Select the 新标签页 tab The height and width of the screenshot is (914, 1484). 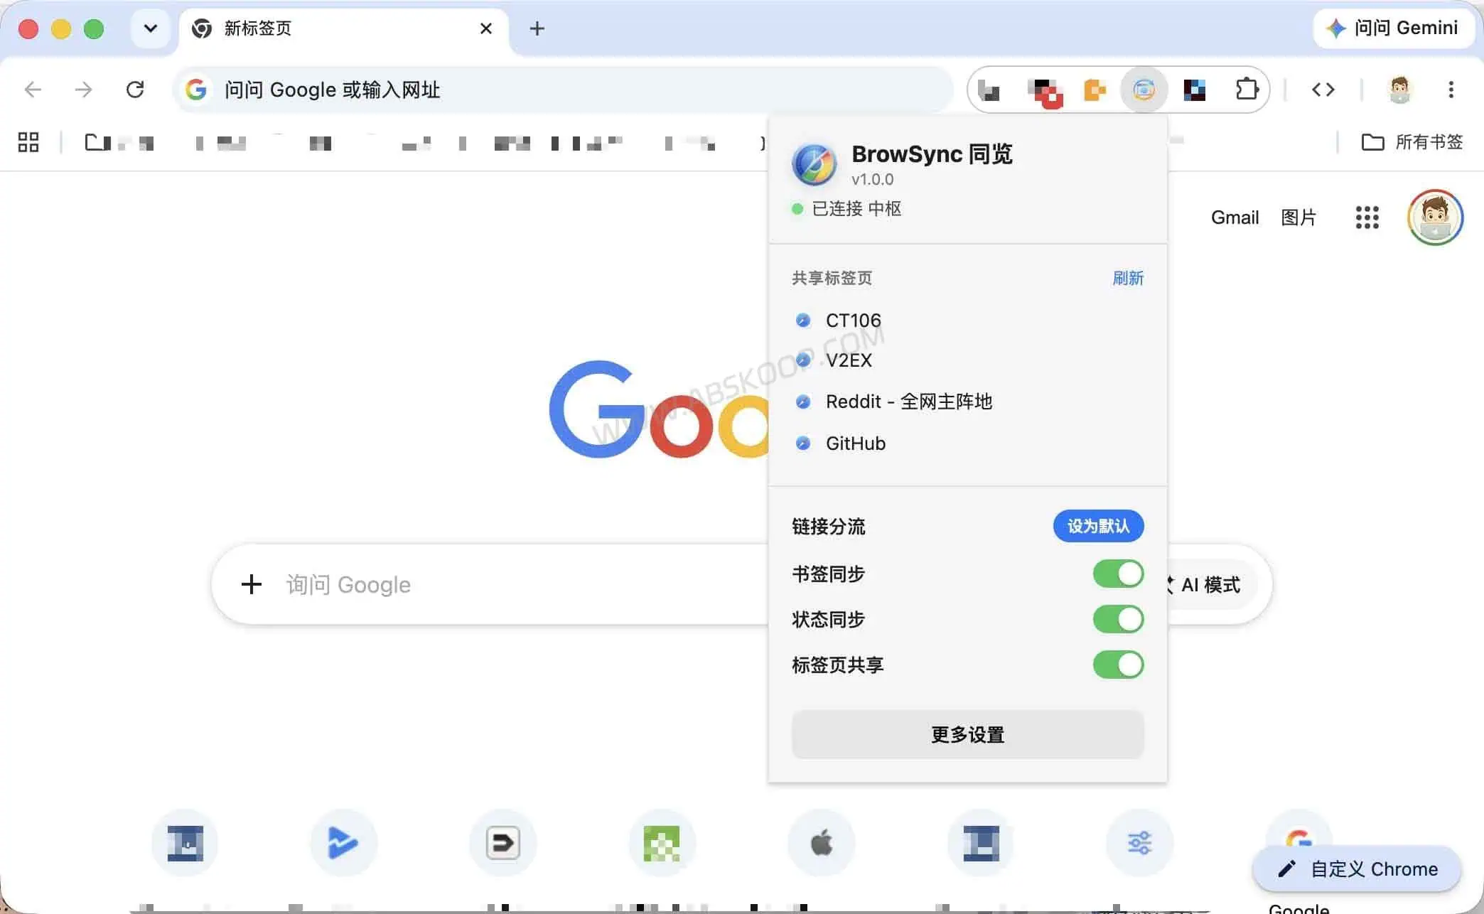(x=344, y=28)
